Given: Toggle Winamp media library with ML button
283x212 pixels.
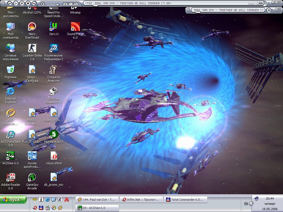Looking at the screenshot, I should [x=76, y=4].
